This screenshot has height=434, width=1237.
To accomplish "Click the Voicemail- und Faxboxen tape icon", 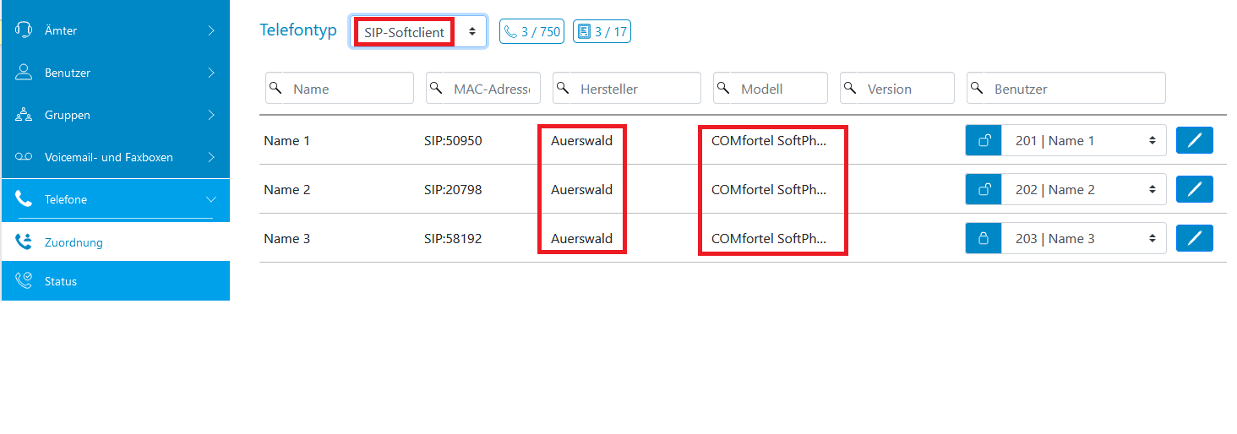I will (x=24, y=157).
